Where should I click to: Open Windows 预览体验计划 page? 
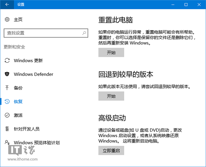pos(37,143)
